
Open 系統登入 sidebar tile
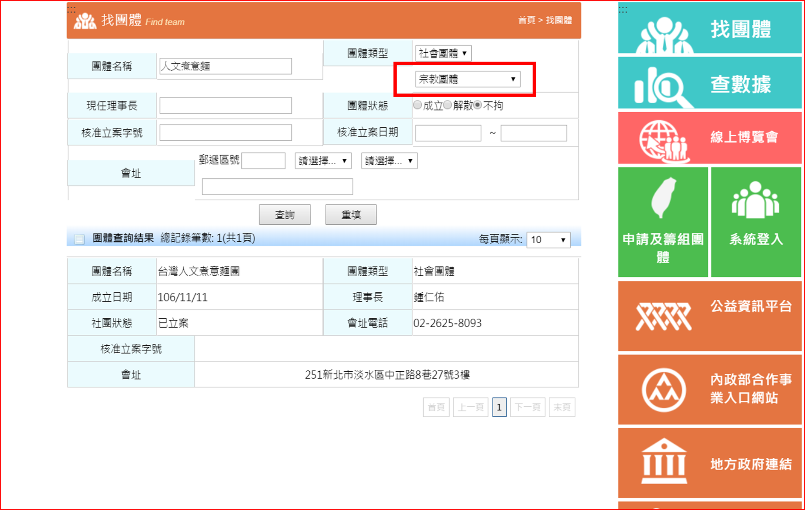click(x=756, y=222)
